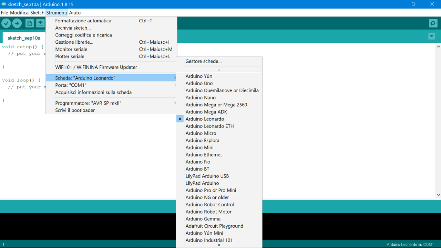The image size is (441, 248).
Task: Run Formattazione automatica
Action: click(x=111, y=21)
